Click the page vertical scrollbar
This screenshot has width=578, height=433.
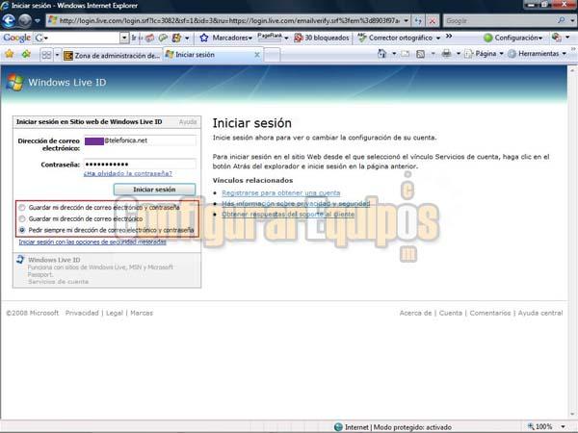pos(572,242)
